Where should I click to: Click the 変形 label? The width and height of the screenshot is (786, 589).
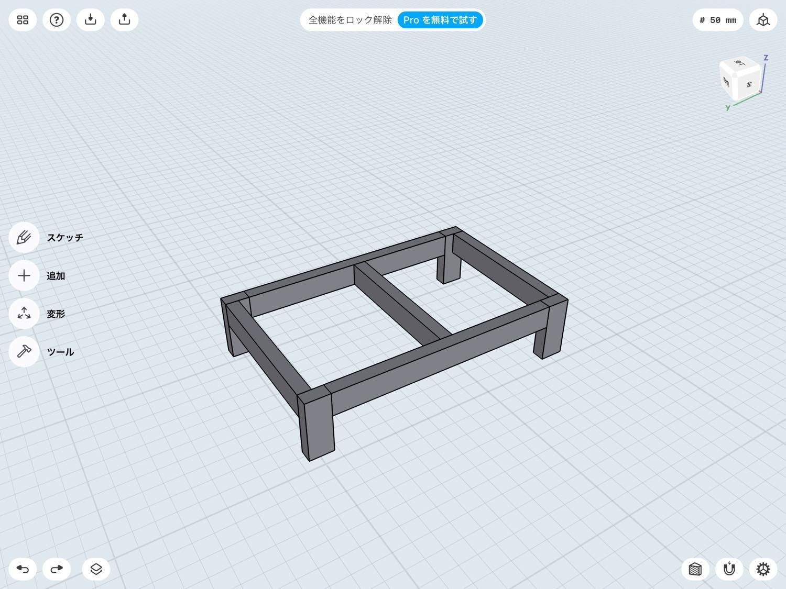[56, 314]
